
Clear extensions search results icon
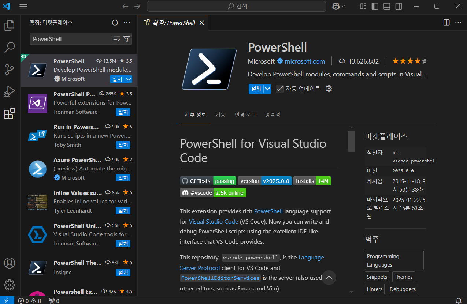[x=116, y=39]
